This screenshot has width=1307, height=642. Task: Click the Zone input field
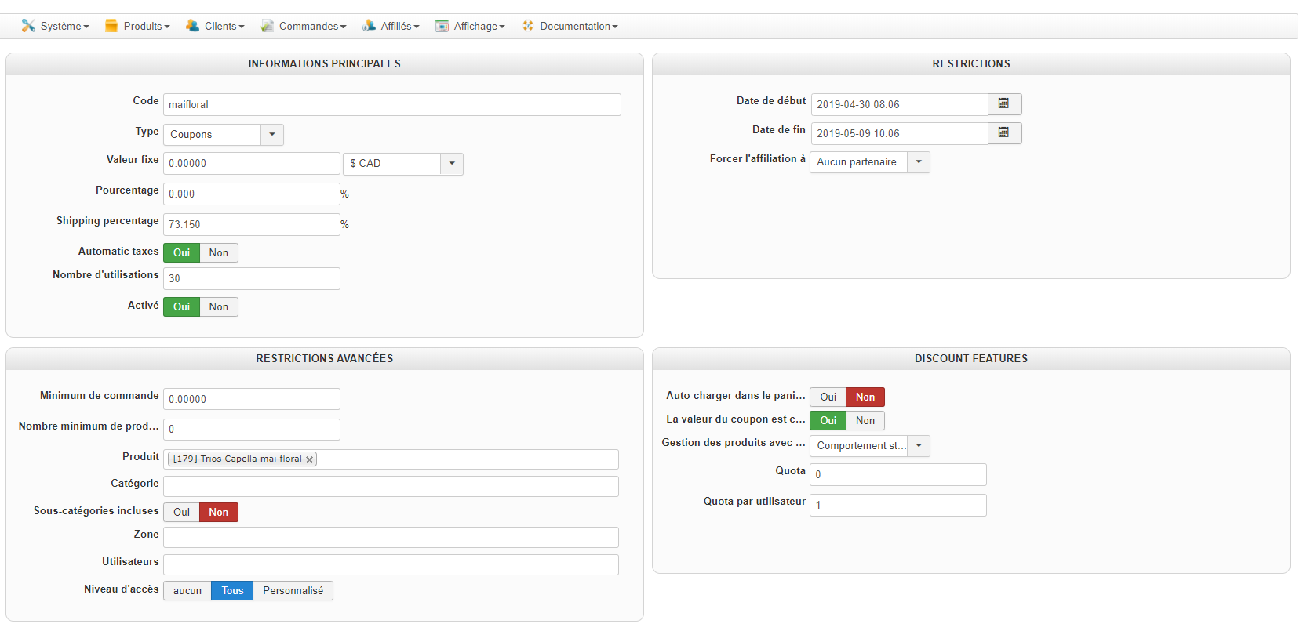(391, 538)
